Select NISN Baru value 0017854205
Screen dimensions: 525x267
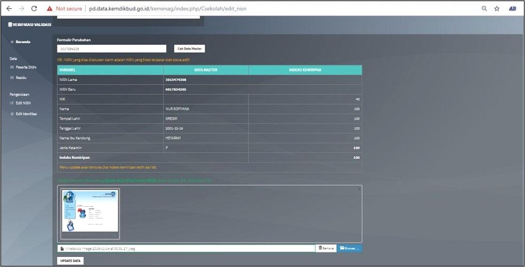click(x=176, y=90)
